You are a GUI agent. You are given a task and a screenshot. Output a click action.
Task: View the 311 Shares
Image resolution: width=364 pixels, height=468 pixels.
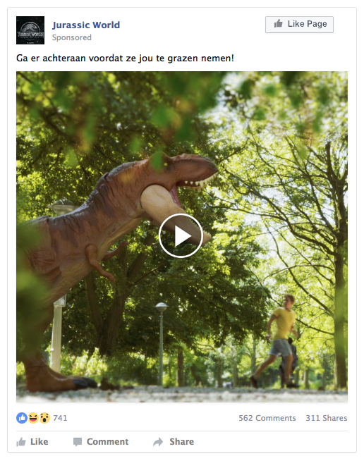(x=327, y=418)
